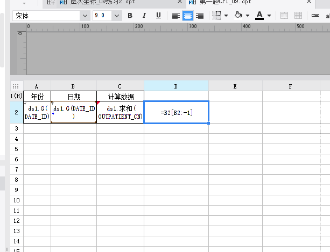Align cell text right
Image resolution: width=330 pixels, height=252 pixels.
point(200,16)
